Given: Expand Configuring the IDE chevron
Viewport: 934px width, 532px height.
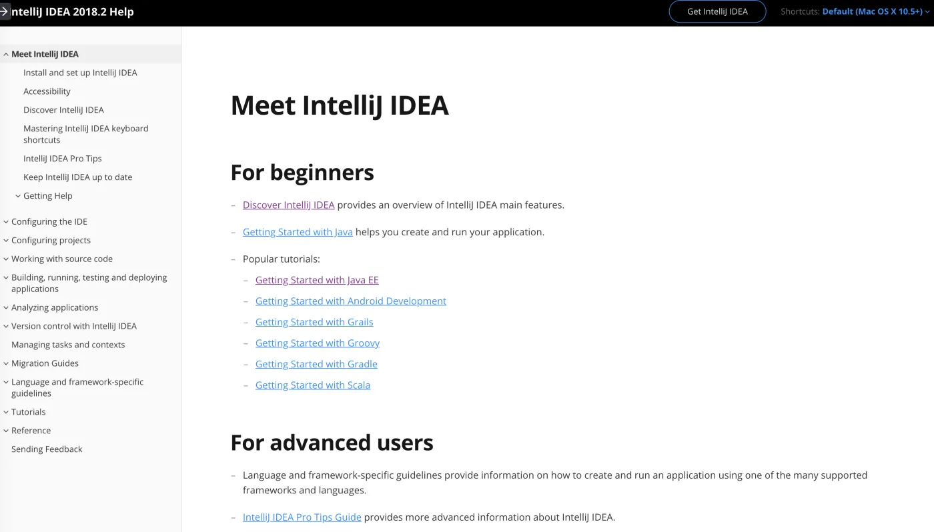Looking at the screenshot, I should coord(6,222).
